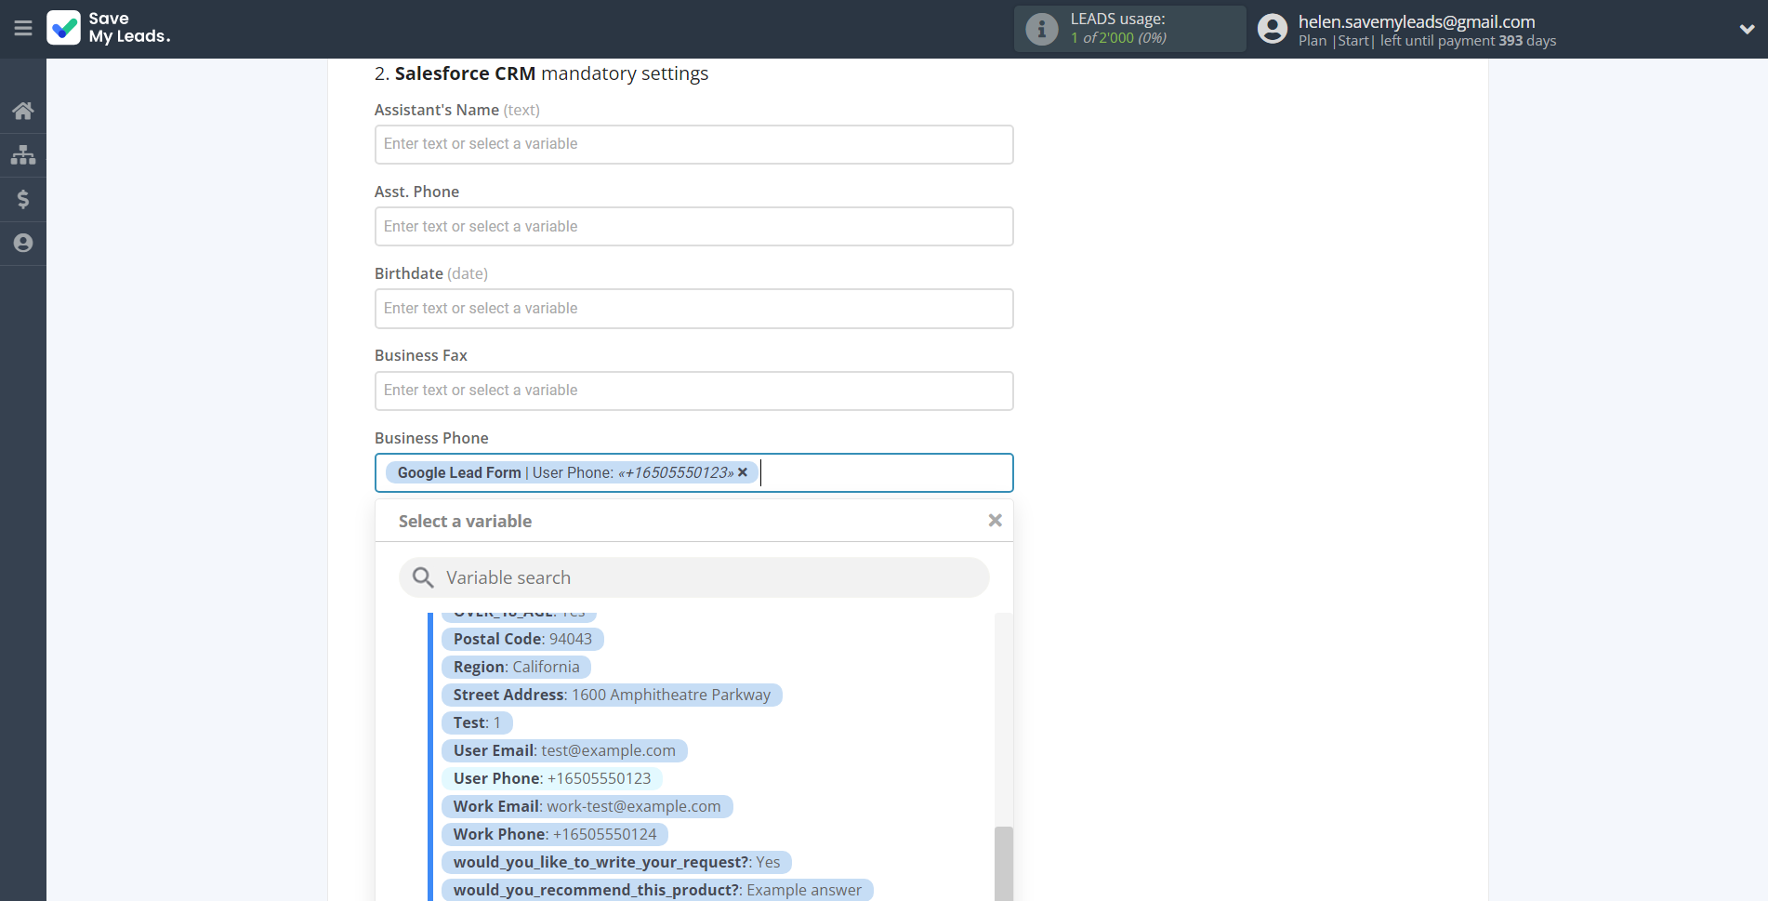The width and height of the screenshot is (1768, 901).
Task: Close the Select a variable panel
Action: coord(995,521)
